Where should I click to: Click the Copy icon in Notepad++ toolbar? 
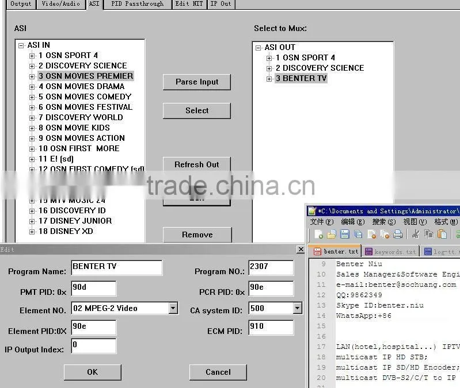(x=429, y=235)
